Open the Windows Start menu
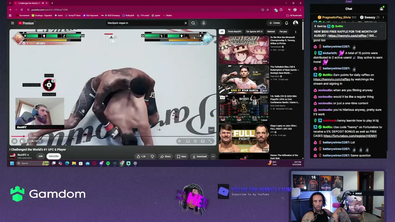The image size is (395, 222). 12,163
